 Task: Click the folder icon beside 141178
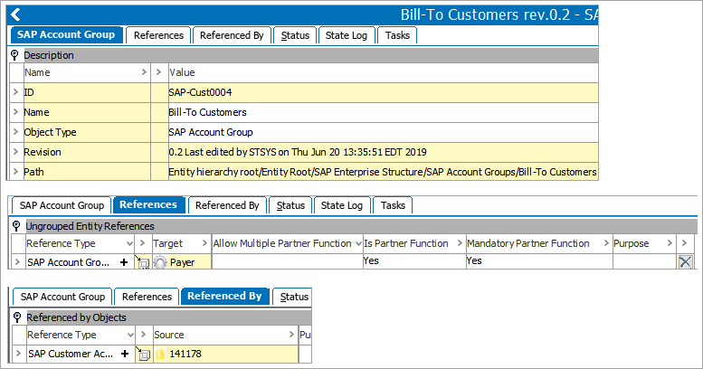point(160,355)
